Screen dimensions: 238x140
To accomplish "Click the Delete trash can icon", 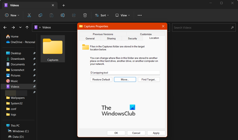I will click(x=85, y=15).
